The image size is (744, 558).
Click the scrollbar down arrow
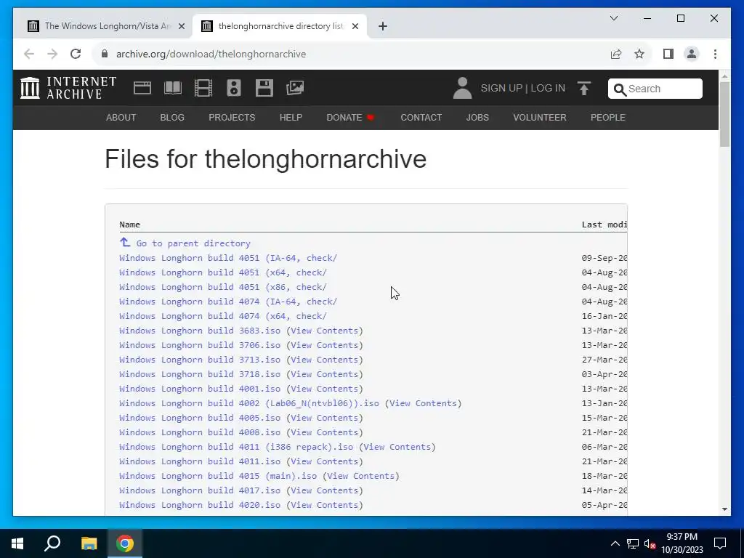click(x=724, y=509)
